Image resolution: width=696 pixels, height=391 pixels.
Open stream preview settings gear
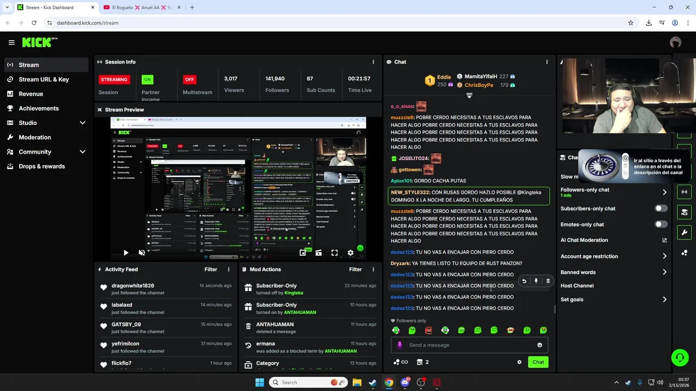pyautogui.click(x=350, y=253)
